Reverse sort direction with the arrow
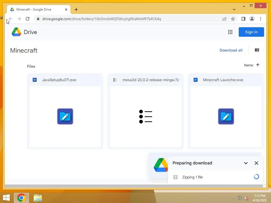 [x=258, y=65]
